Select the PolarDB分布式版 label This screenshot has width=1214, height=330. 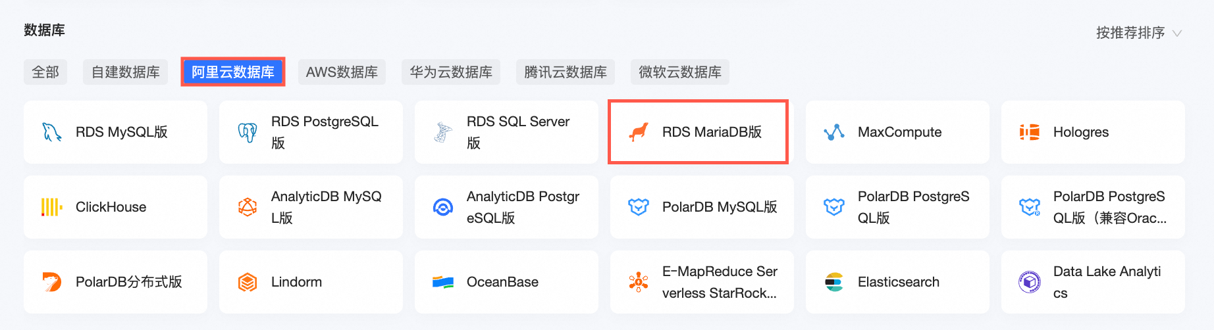tap(129, 282)
